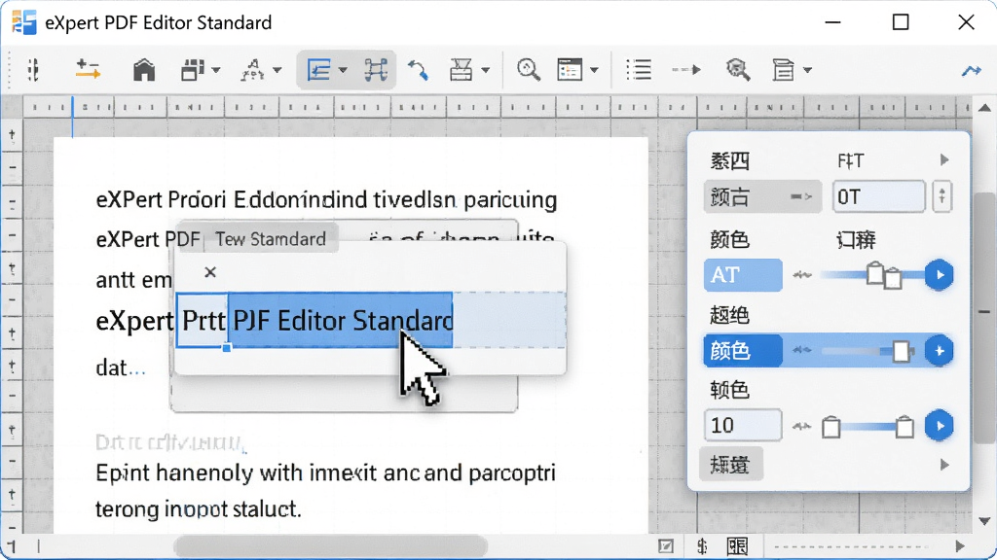
Task: Open dropdown arrow next to the font A icon
Action: [x=277, y=70]
